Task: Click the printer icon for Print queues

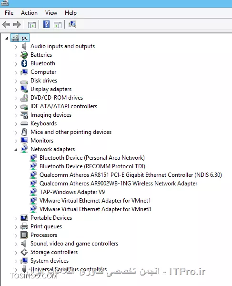Action: [24, 226]
